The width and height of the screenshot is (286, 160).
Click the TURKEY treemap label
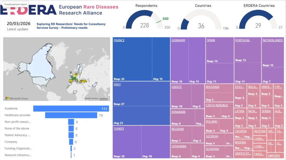119,129
